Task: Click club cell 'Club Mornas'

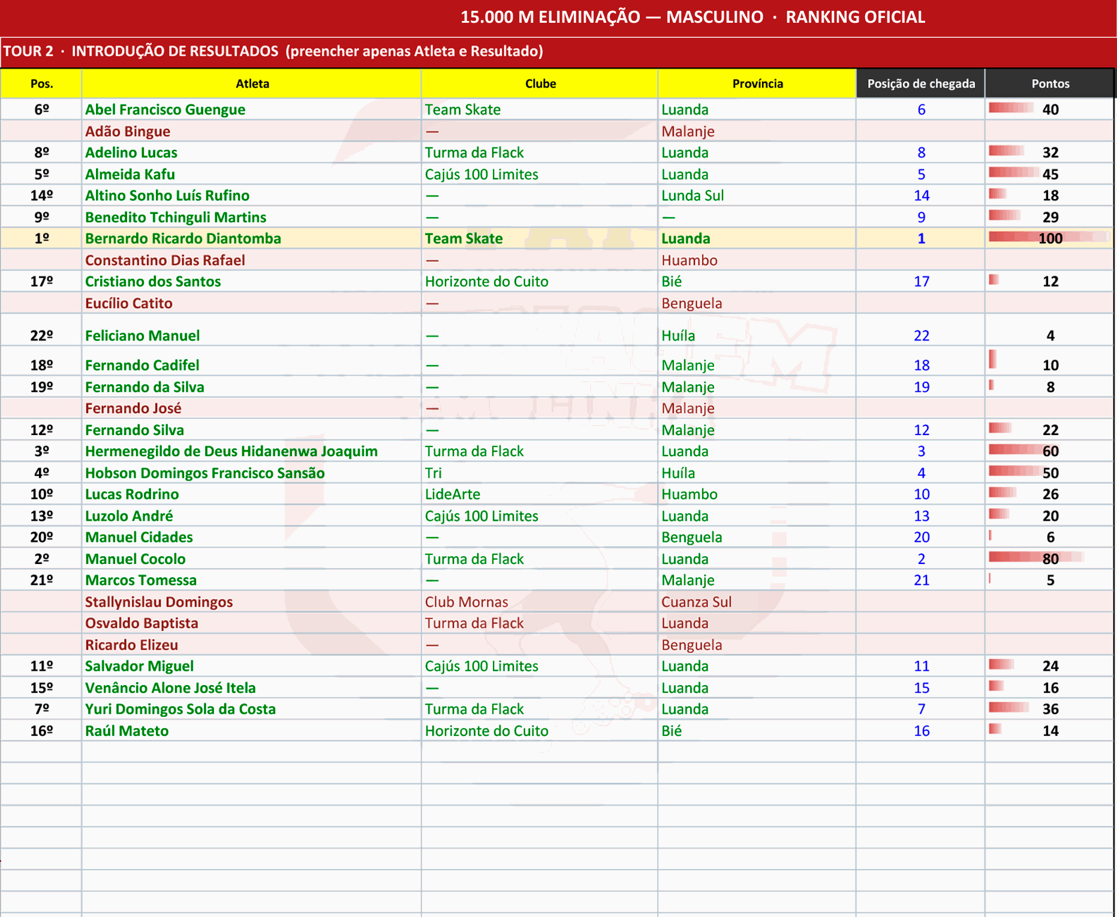Action: click(x=540, y=601)
